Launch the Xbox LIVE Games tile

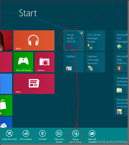(x=23, y=62)
